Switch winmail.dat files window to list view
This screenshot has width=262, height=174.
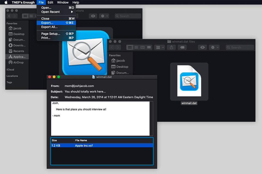click(x=136, y=47)
